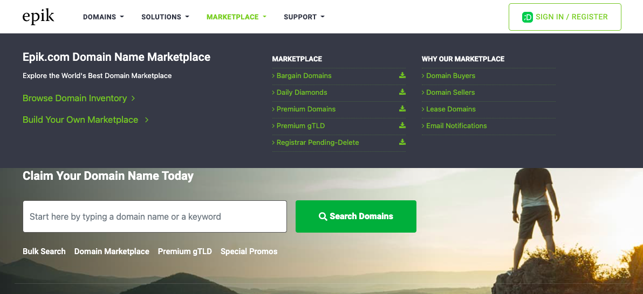This screenshot has height=294, width=643.
Task: Click the 'Claim Your Domain Name Today' heading
Action: pos(108,176)
